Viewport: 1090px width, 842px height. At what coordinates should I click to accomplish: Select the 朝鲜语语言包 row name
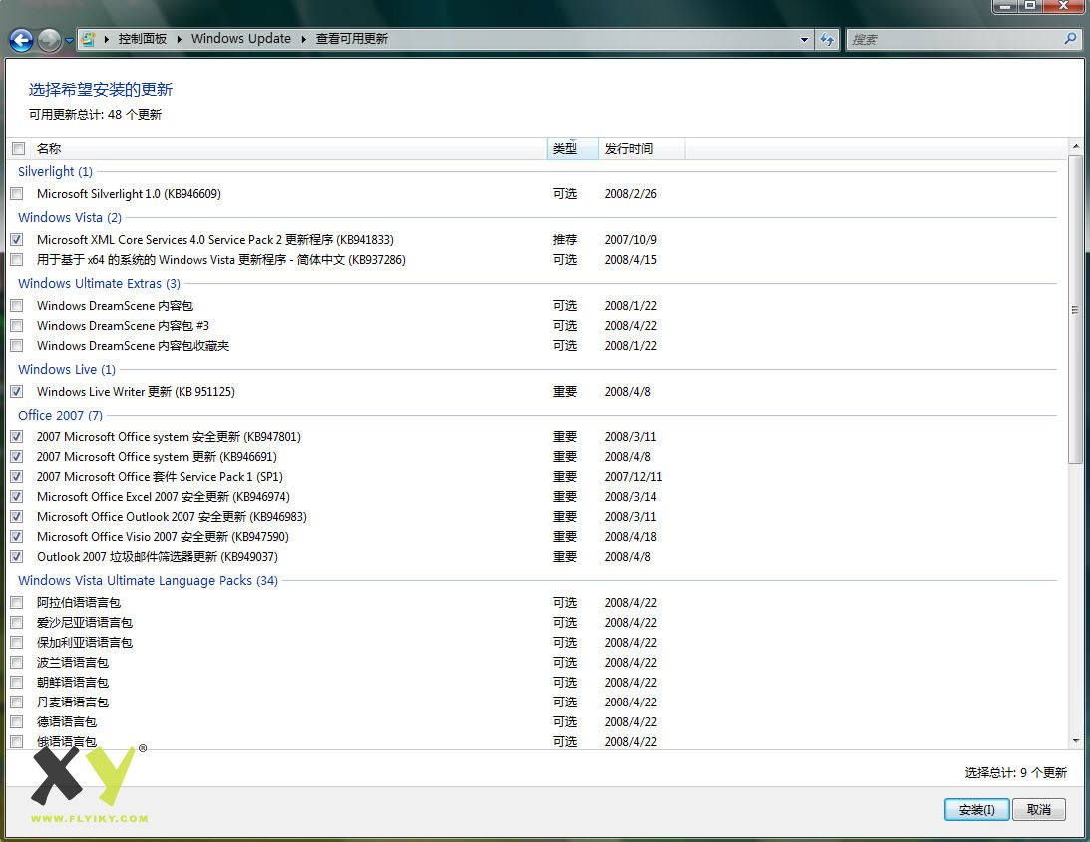coord(72,683)
